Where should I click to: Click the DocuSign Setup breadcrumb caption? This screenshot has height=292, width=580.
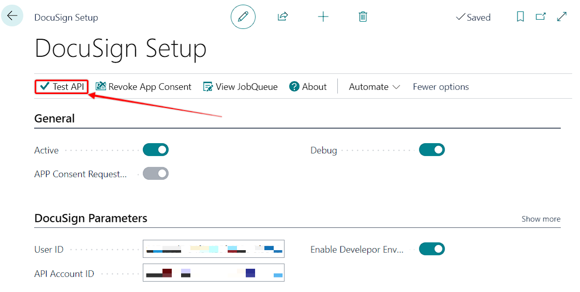[x=66, y=18]
